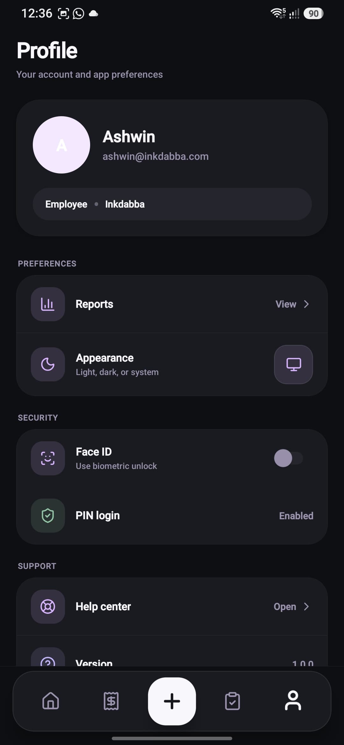Open Help center via its chevron
Image resolution: width=344 pixels, height=745 pixels.
pyautogui.click(x=306, y=607)
